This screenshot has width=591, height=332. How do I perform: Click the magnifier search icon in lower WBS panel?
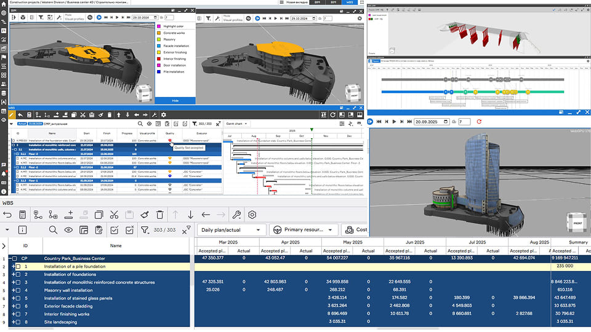tap(53, 229)
